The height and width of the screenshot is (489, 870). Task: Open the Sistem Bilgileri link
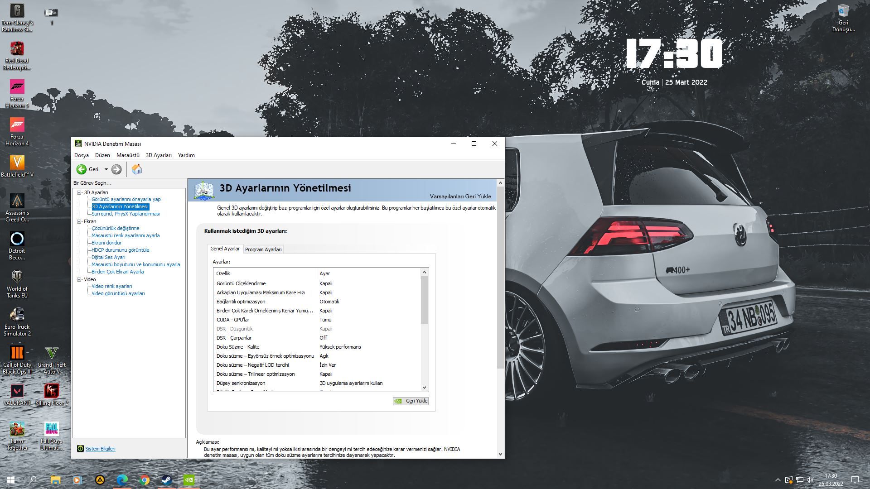coord(100,449)
